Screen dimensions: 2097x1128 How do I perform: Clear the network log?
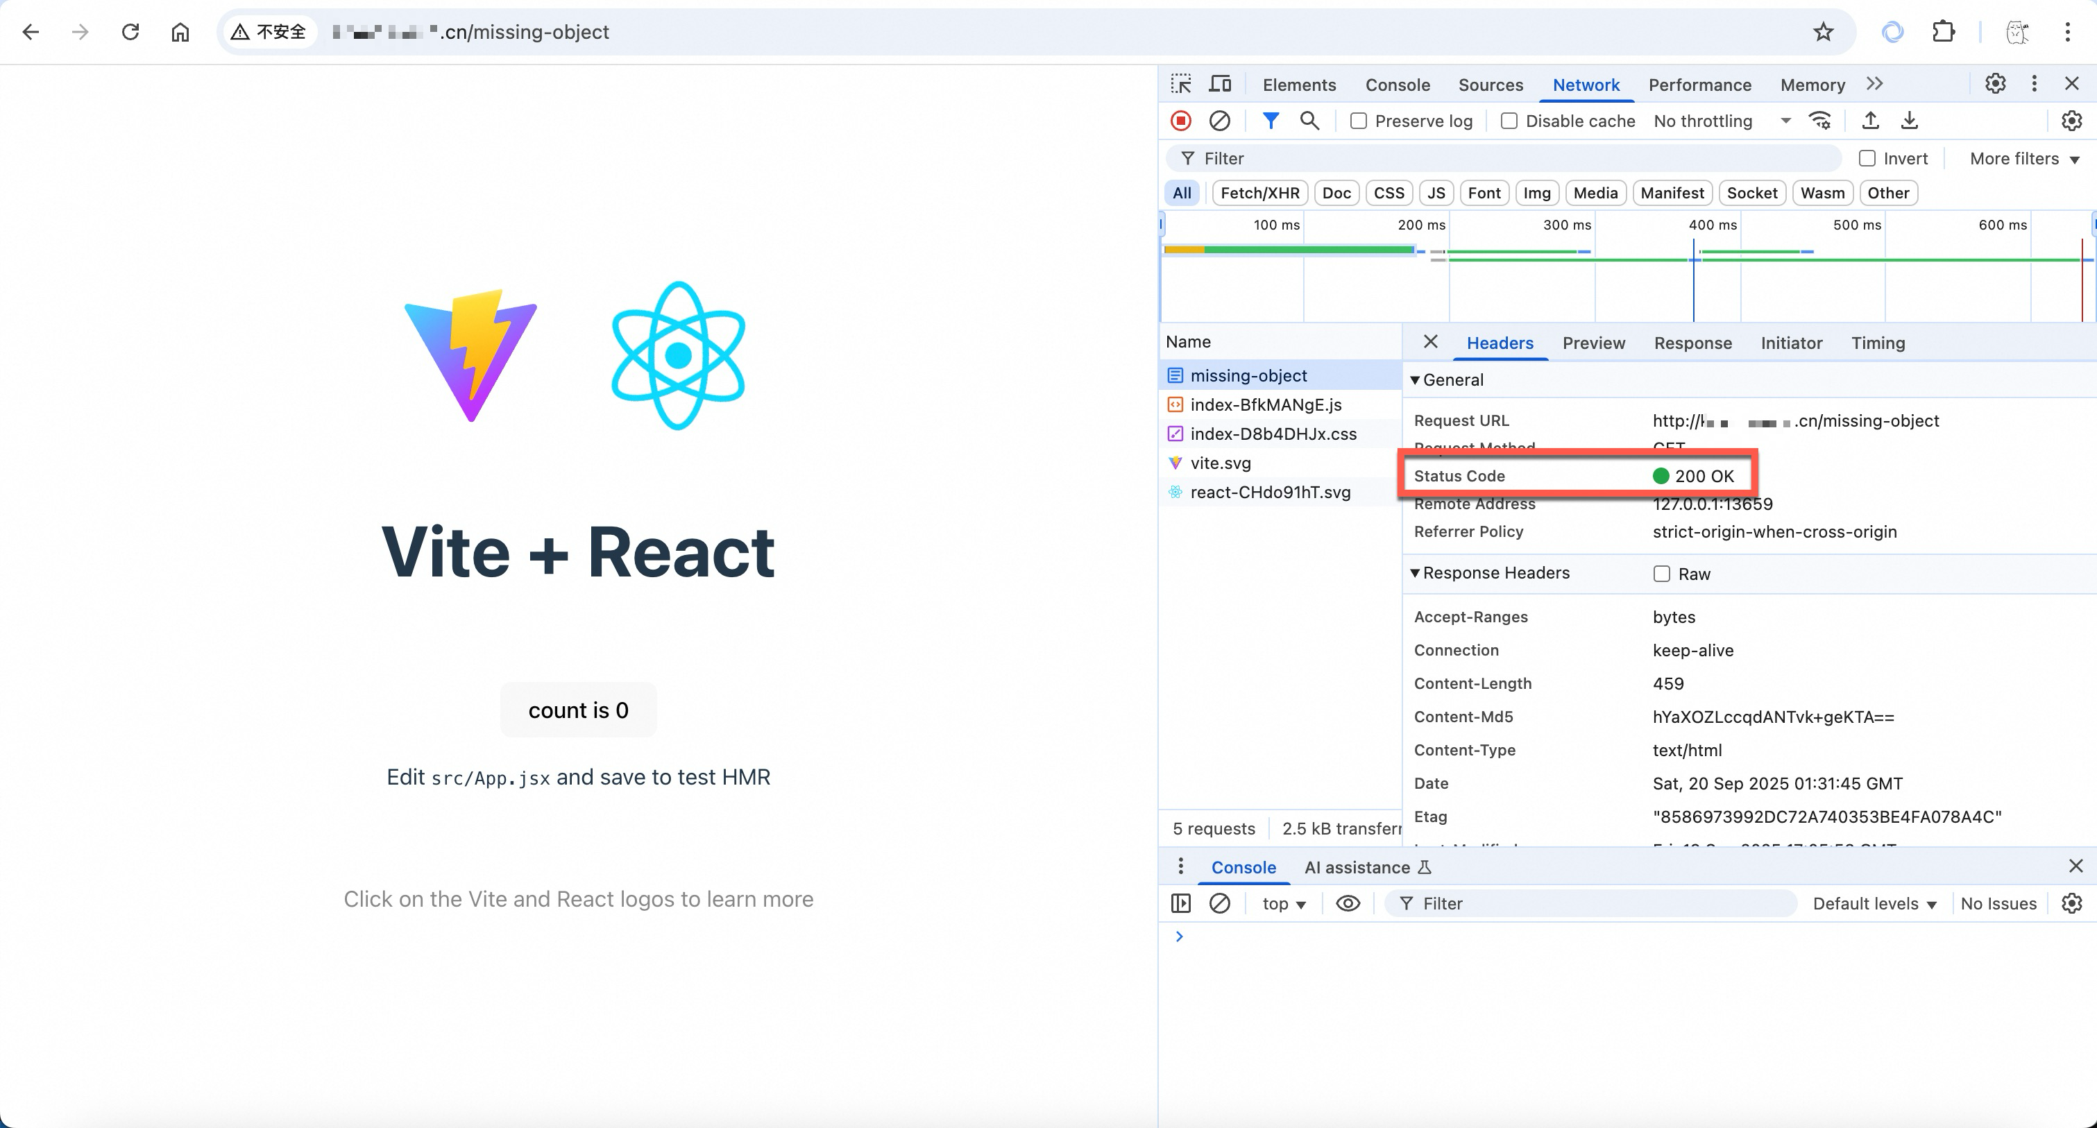coord(1219,121)
